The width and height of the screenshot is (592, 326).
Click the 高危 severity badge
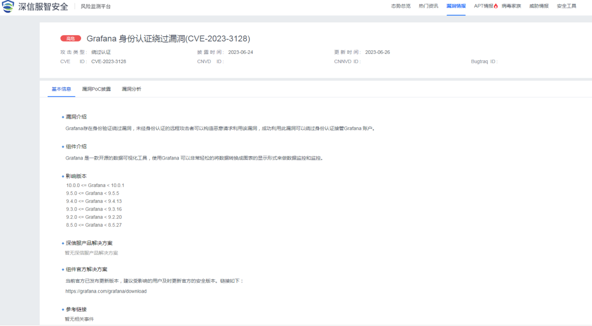(x=71, y=38)
